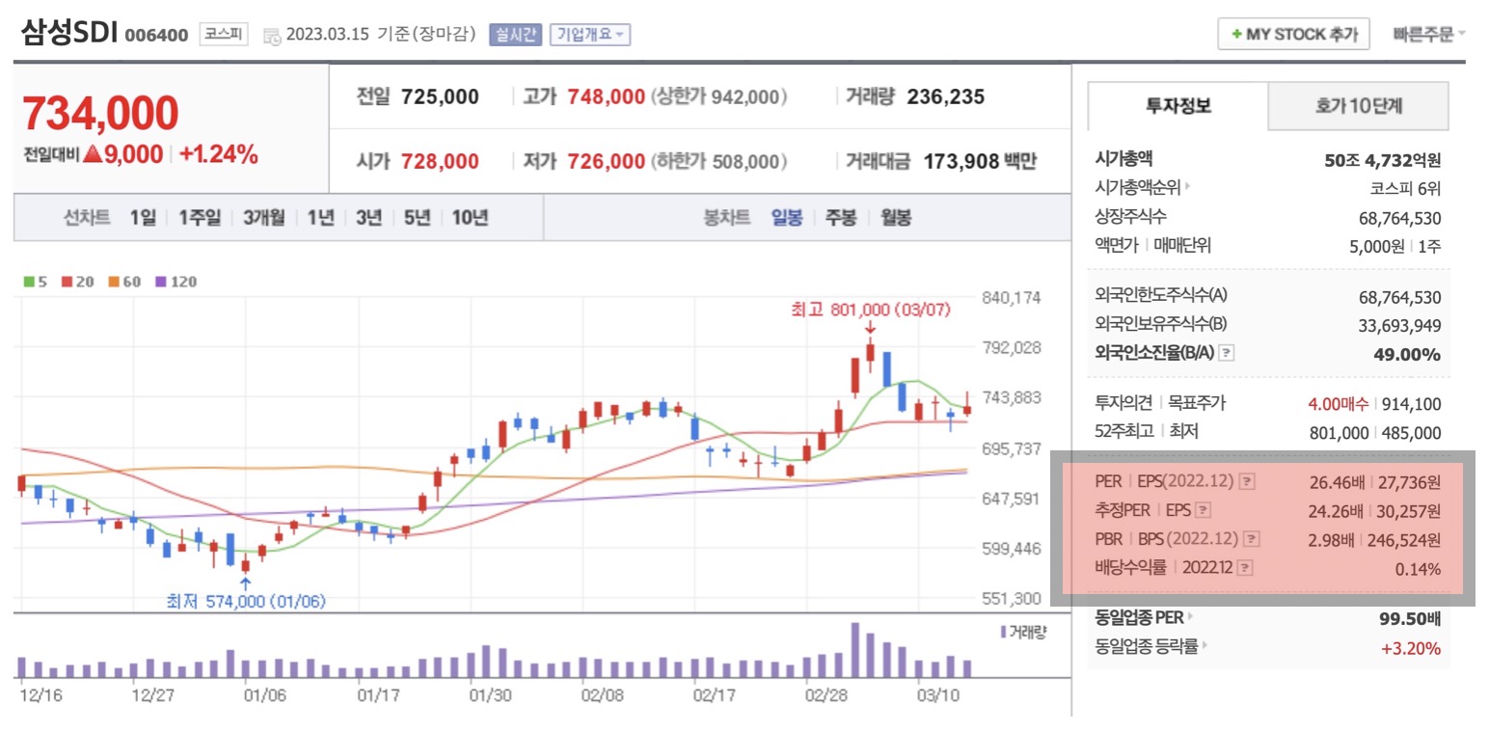Click the 코스피 6위 ranking value
This screenshot has height=731, width=1489.
click(1405, 188)
